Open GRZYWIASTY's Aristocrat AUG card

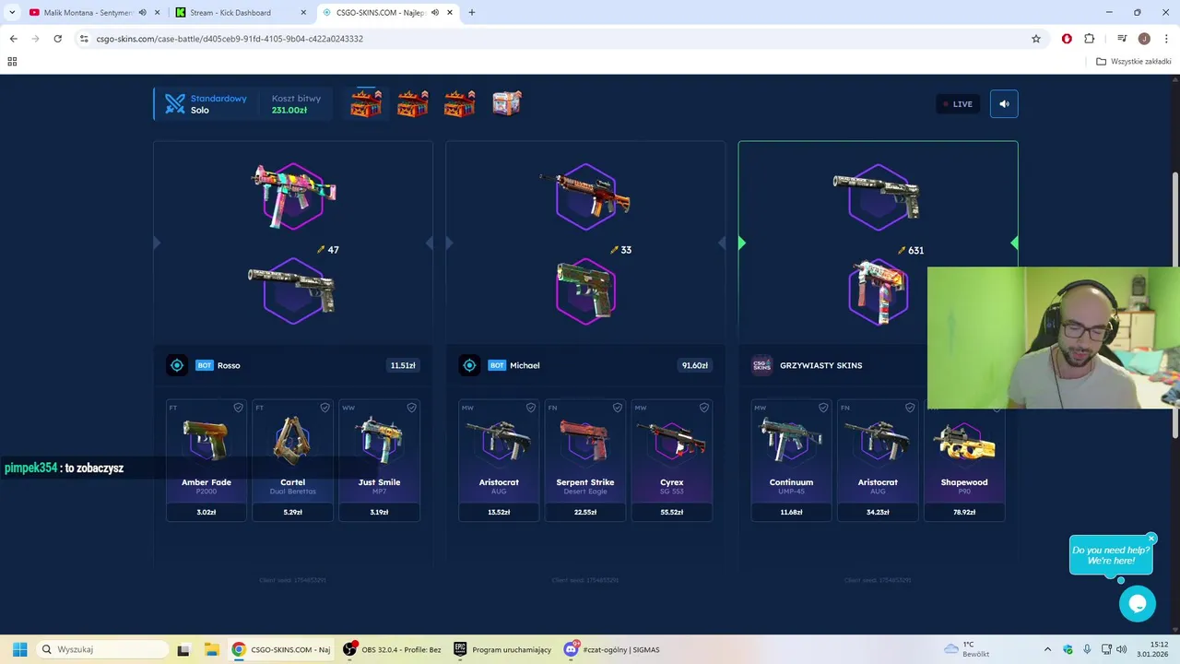tap(878, 460)
